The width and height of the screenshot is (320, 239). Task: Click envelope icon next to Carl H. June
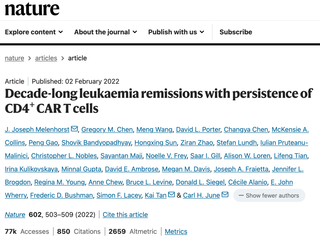click(225, 195)
